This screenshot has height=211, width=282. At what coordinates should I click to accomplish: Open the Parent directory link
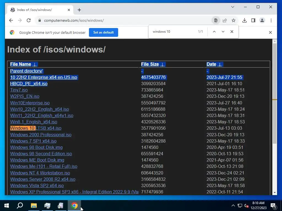(26, 71)
